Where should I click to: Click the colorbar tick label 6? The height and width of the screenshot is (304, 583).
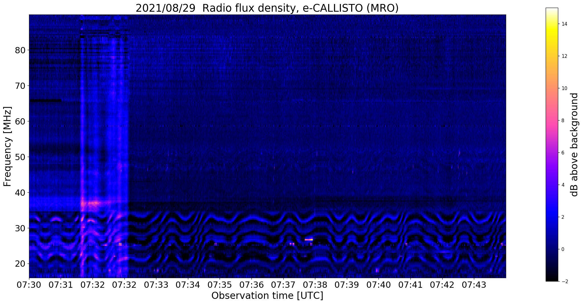point(562,153)
